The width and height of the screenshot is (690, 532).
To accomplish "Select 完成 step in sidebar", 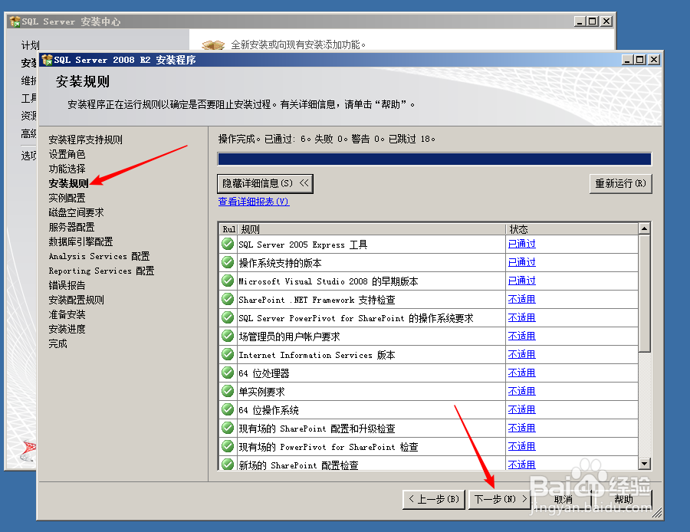I will [x=58, y=343].
